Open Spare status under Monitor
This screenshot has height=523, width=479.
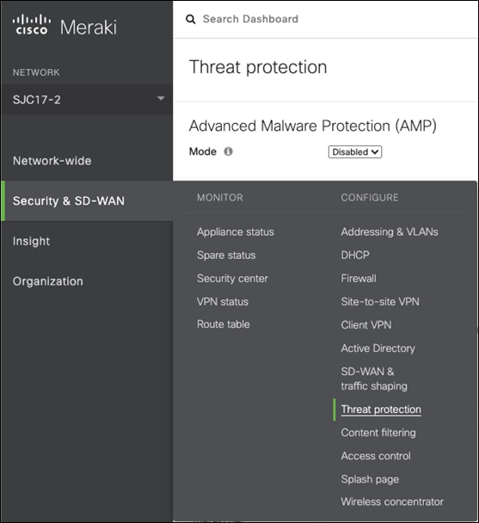point(226,255)
